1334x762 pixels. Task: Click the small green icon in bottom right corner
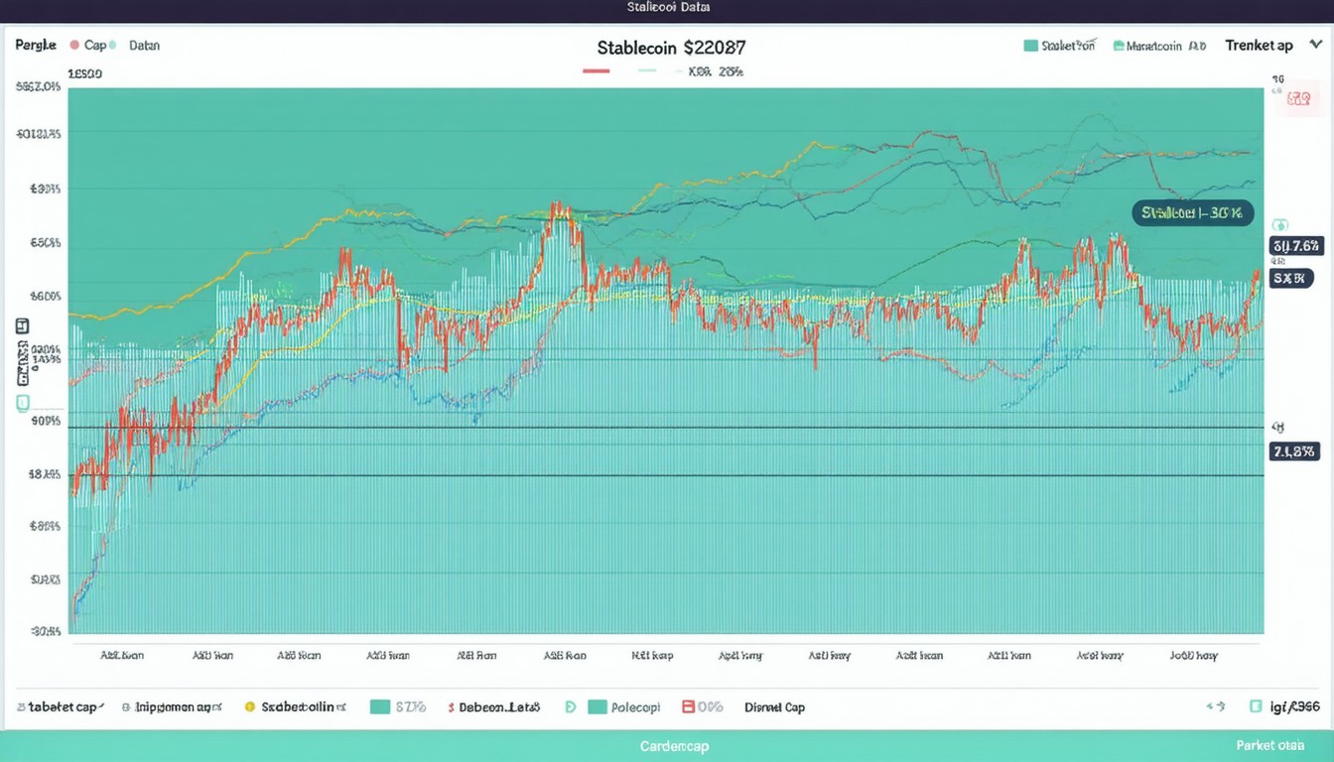point(1256,706)
